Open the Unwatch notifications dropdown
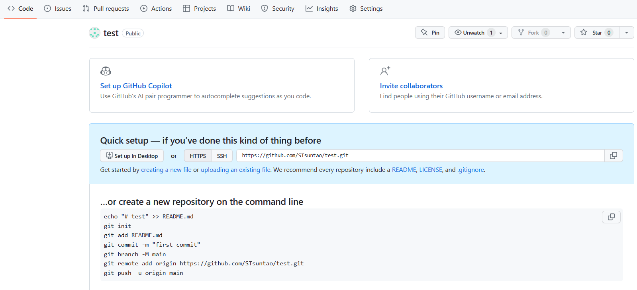Viewport: 637px width, 290px height. pyautogui.click(x=478, y=33)
